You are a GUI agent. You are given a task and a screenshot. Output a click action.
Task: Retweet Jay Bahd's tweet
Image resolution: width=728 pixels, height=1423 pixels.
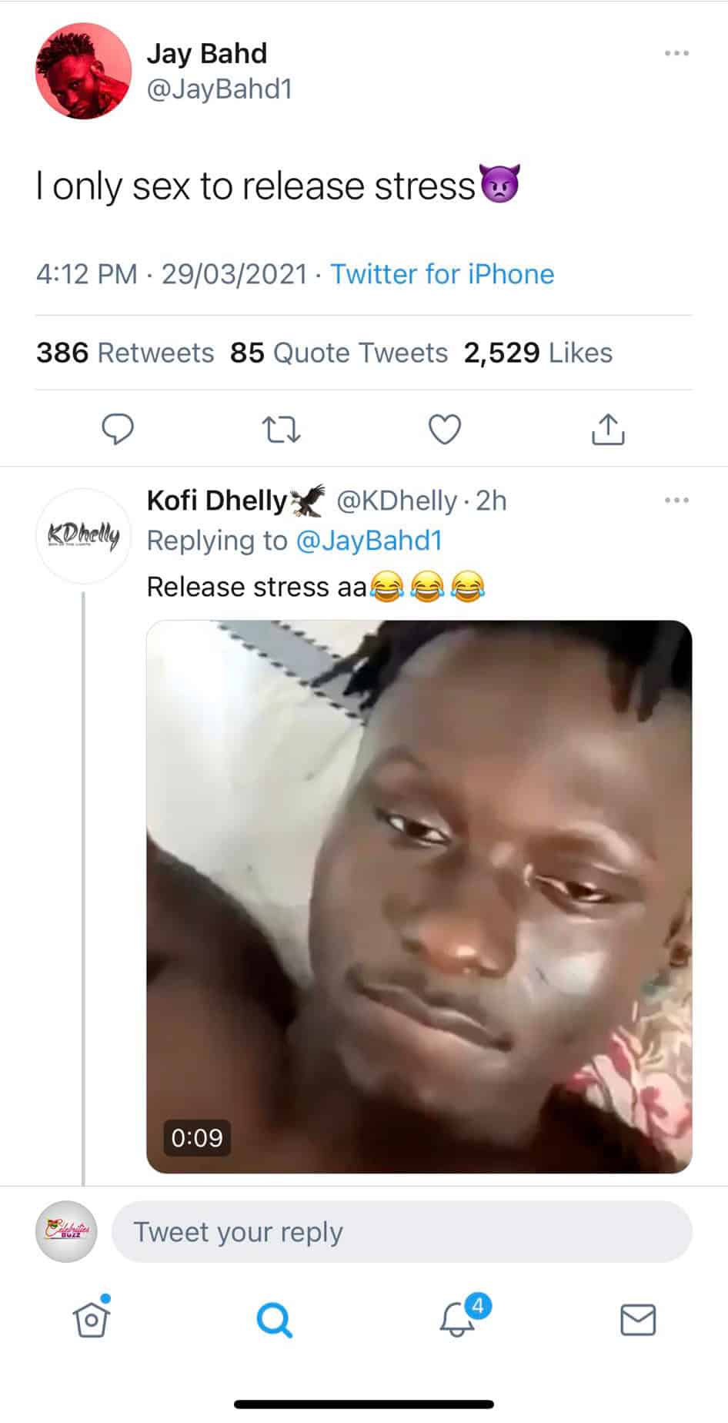[281, 430]
